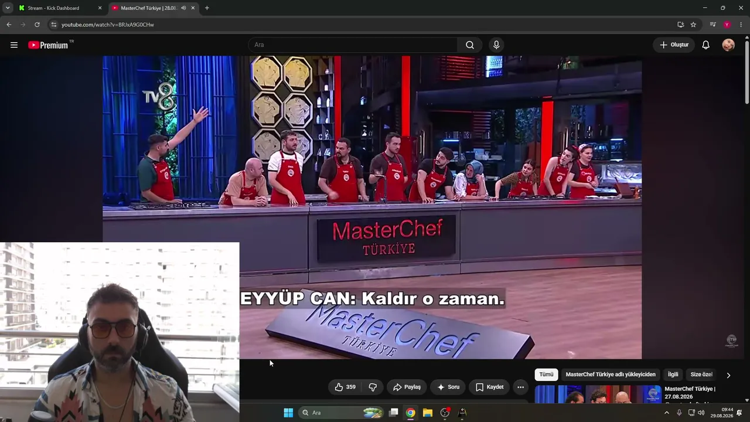This screenshot has height=422, width=750.
Task: Click the YouTube Ara search field
Action: coord(353,45)
